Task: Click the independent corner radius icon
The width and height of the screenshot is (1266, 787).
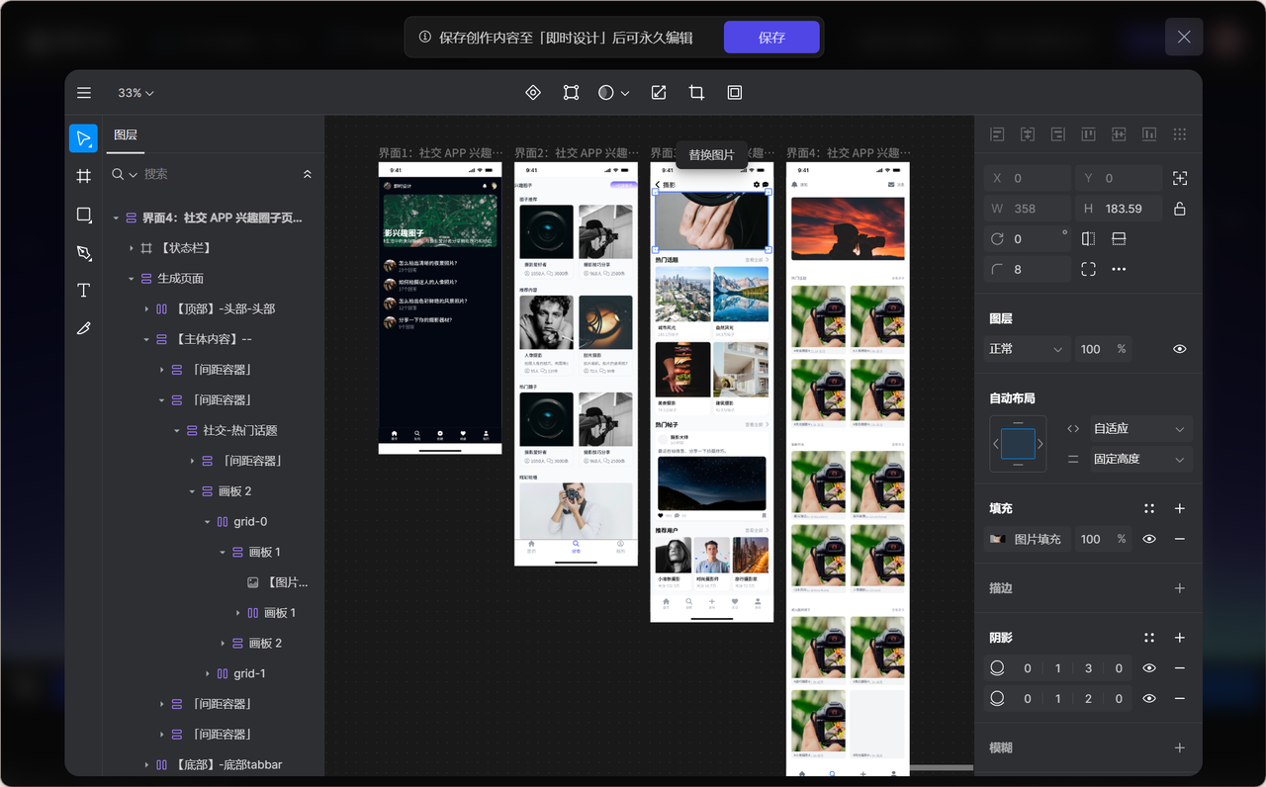Action: tap(1089, 269)
